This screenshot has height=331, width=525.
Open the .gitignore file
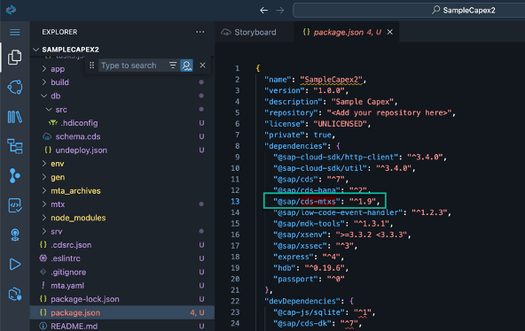pyautogui.click(x=68, y=273)
